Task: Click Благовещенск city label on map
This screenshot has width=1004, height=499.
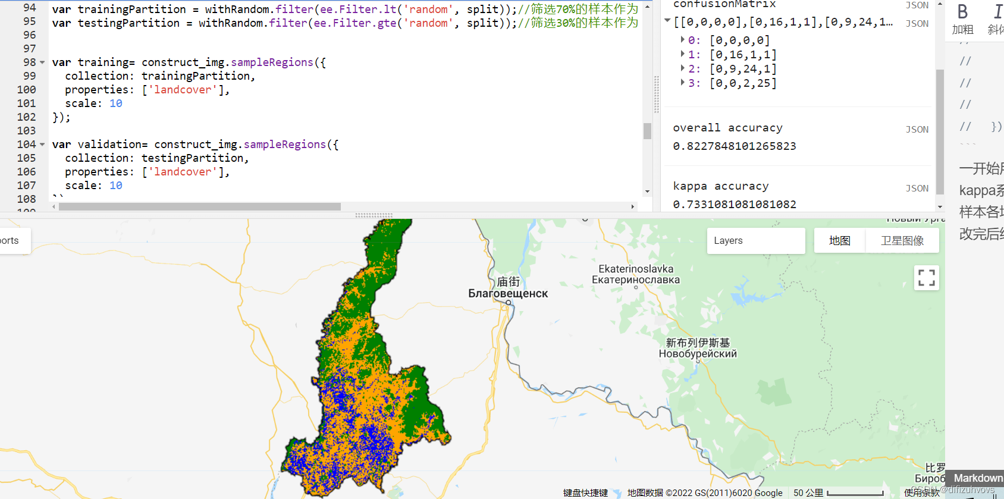Action: coord(508,294)
